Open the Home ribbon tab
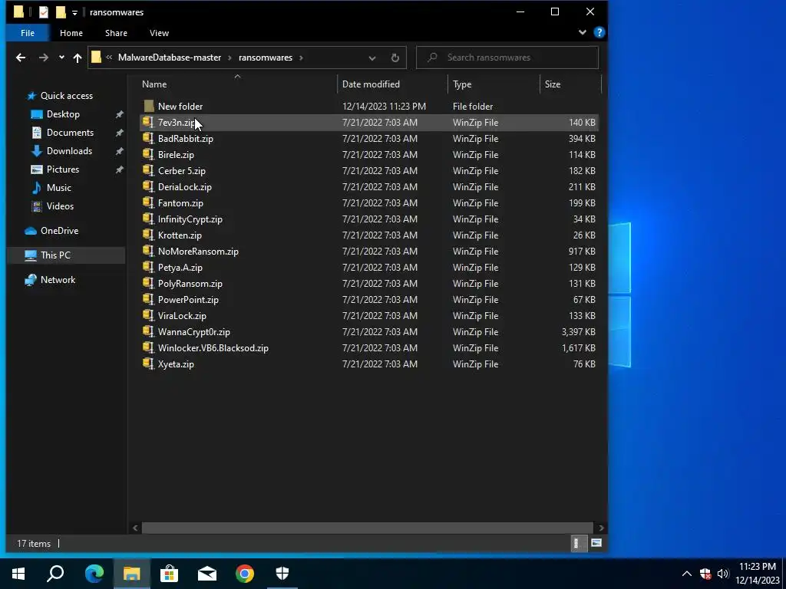The image size is (786, 589). 71,33
